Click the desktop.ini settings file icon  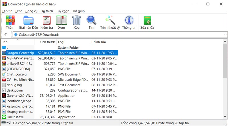[4, 90]
